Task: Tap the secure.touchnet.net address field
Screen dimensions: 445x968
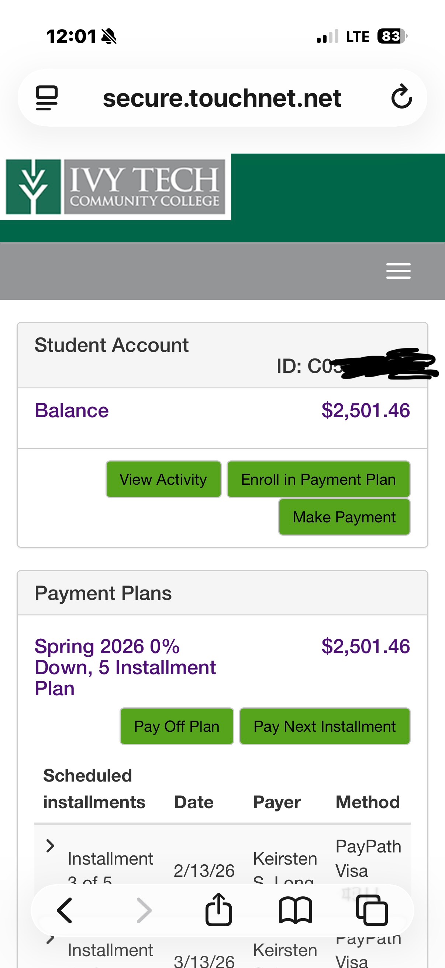Action: coord(221,98)
